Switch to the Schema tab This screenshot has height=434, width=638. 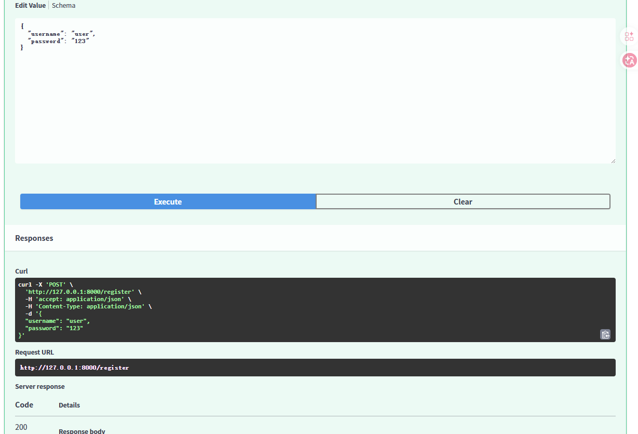tap(63, 5)
